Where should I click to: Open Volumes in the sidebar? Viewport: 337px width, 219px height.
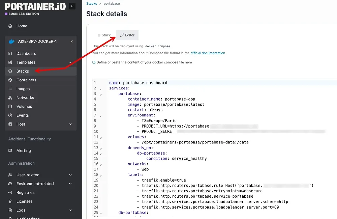[x=41, y=106]
